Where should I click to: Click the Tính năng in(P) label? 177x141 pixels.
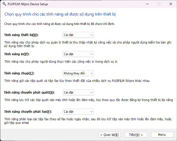17,54
